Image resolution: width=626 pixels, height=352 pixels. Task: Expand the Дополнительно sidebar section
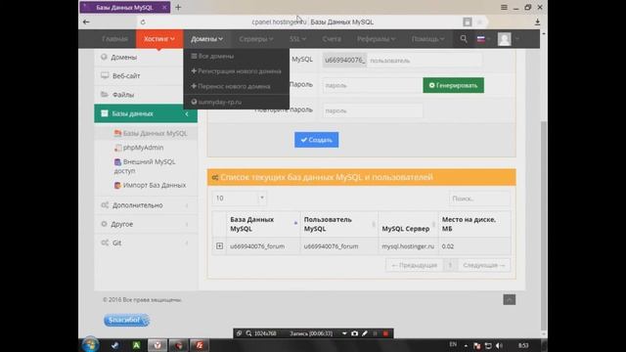coord(146,205)
